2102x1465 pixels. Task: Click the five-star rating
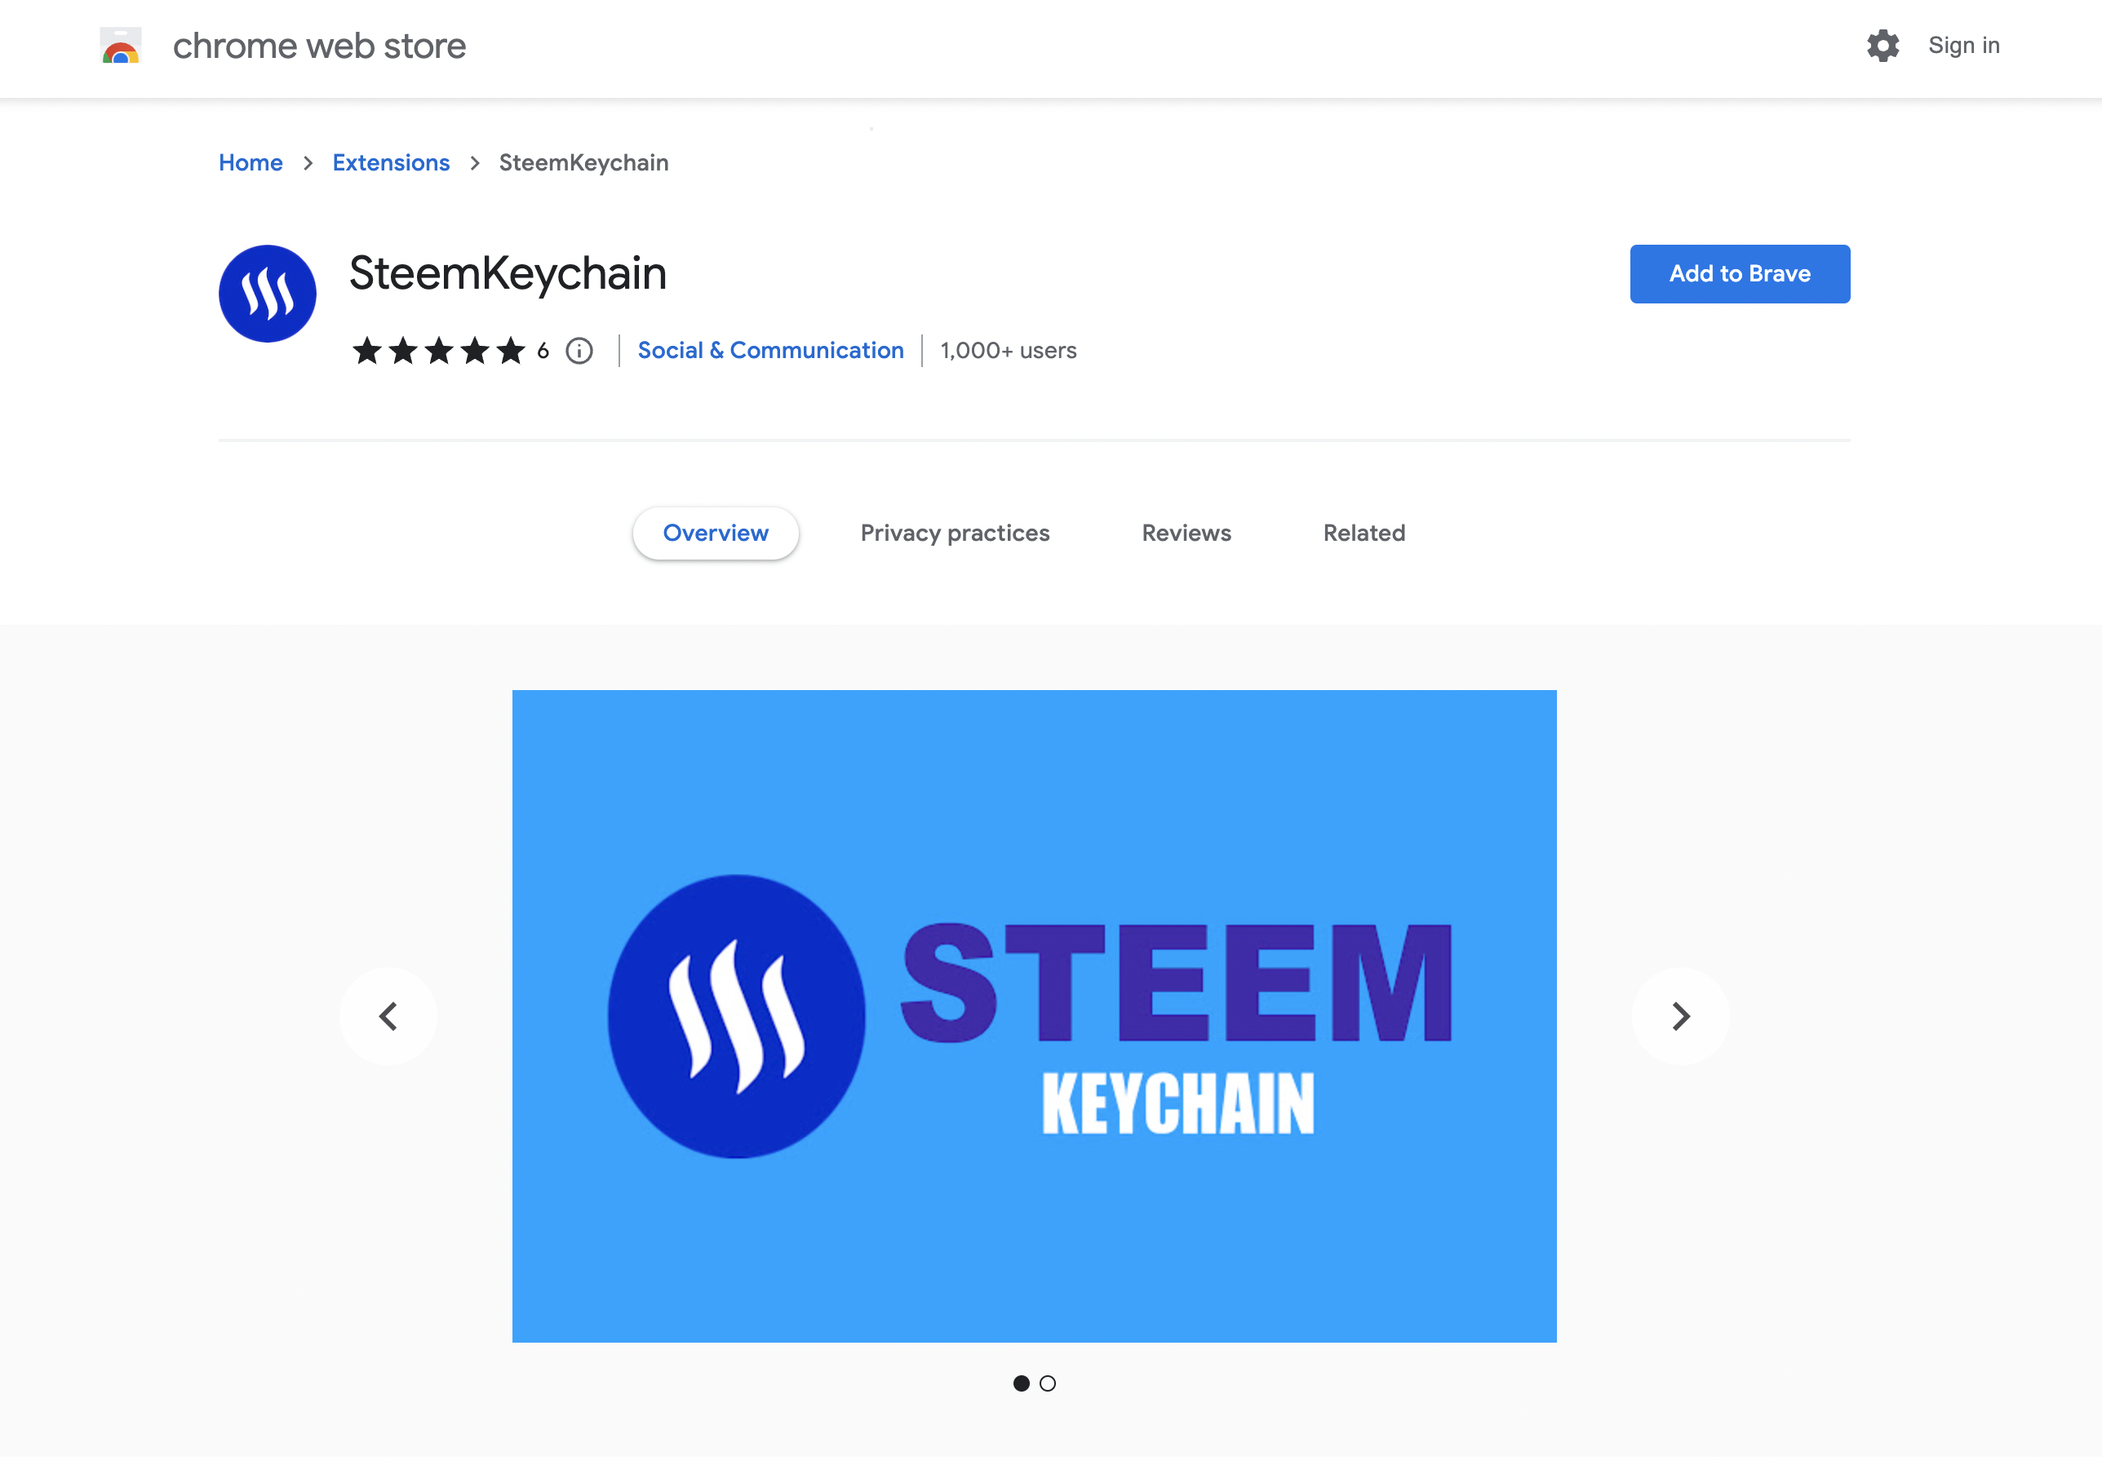tap(438, 351)
